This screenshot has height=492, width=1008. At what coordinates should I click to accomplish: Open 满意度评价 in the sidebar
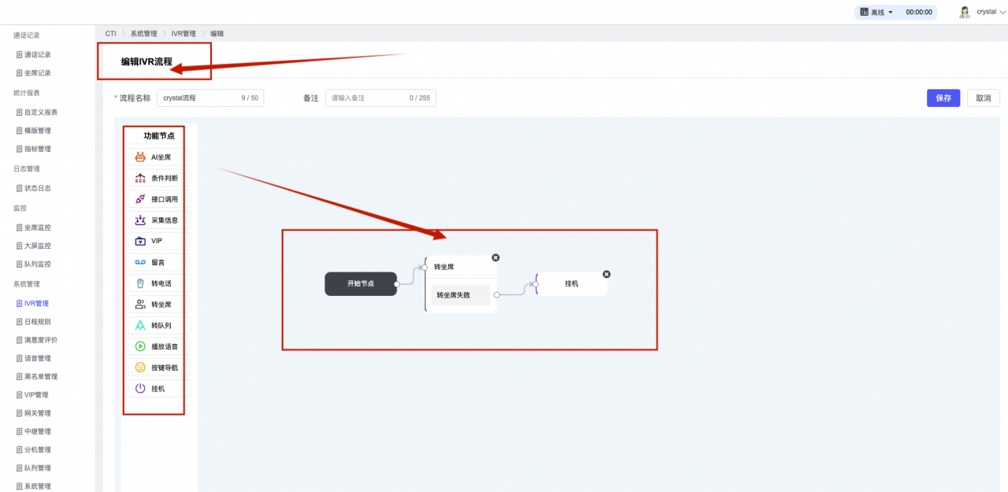tap(40, 340)
